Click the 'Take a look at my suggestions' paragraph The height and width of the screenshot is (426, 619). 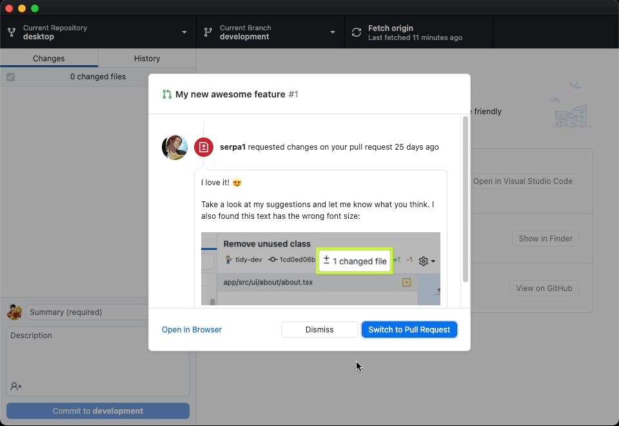[318, 210]
